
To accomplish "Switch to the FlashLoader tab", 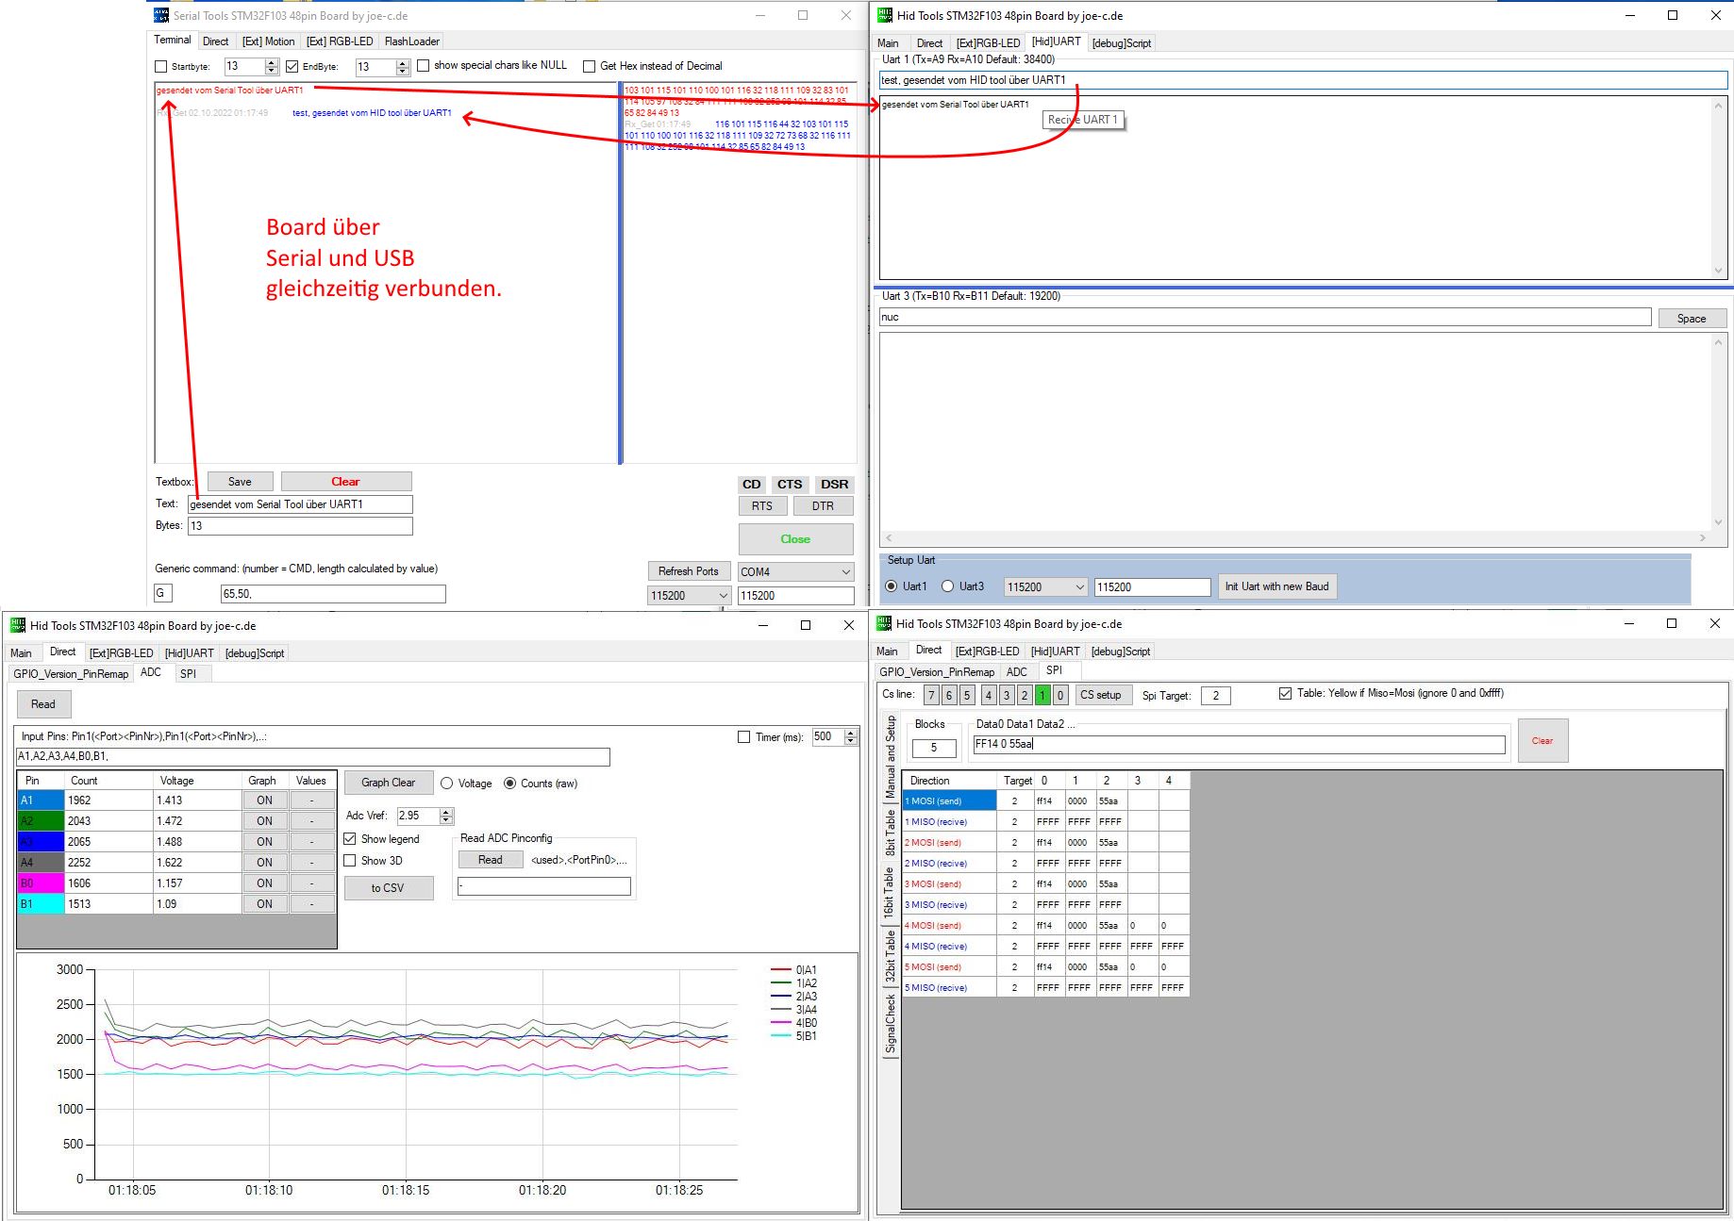I will (x=411, y=41).
